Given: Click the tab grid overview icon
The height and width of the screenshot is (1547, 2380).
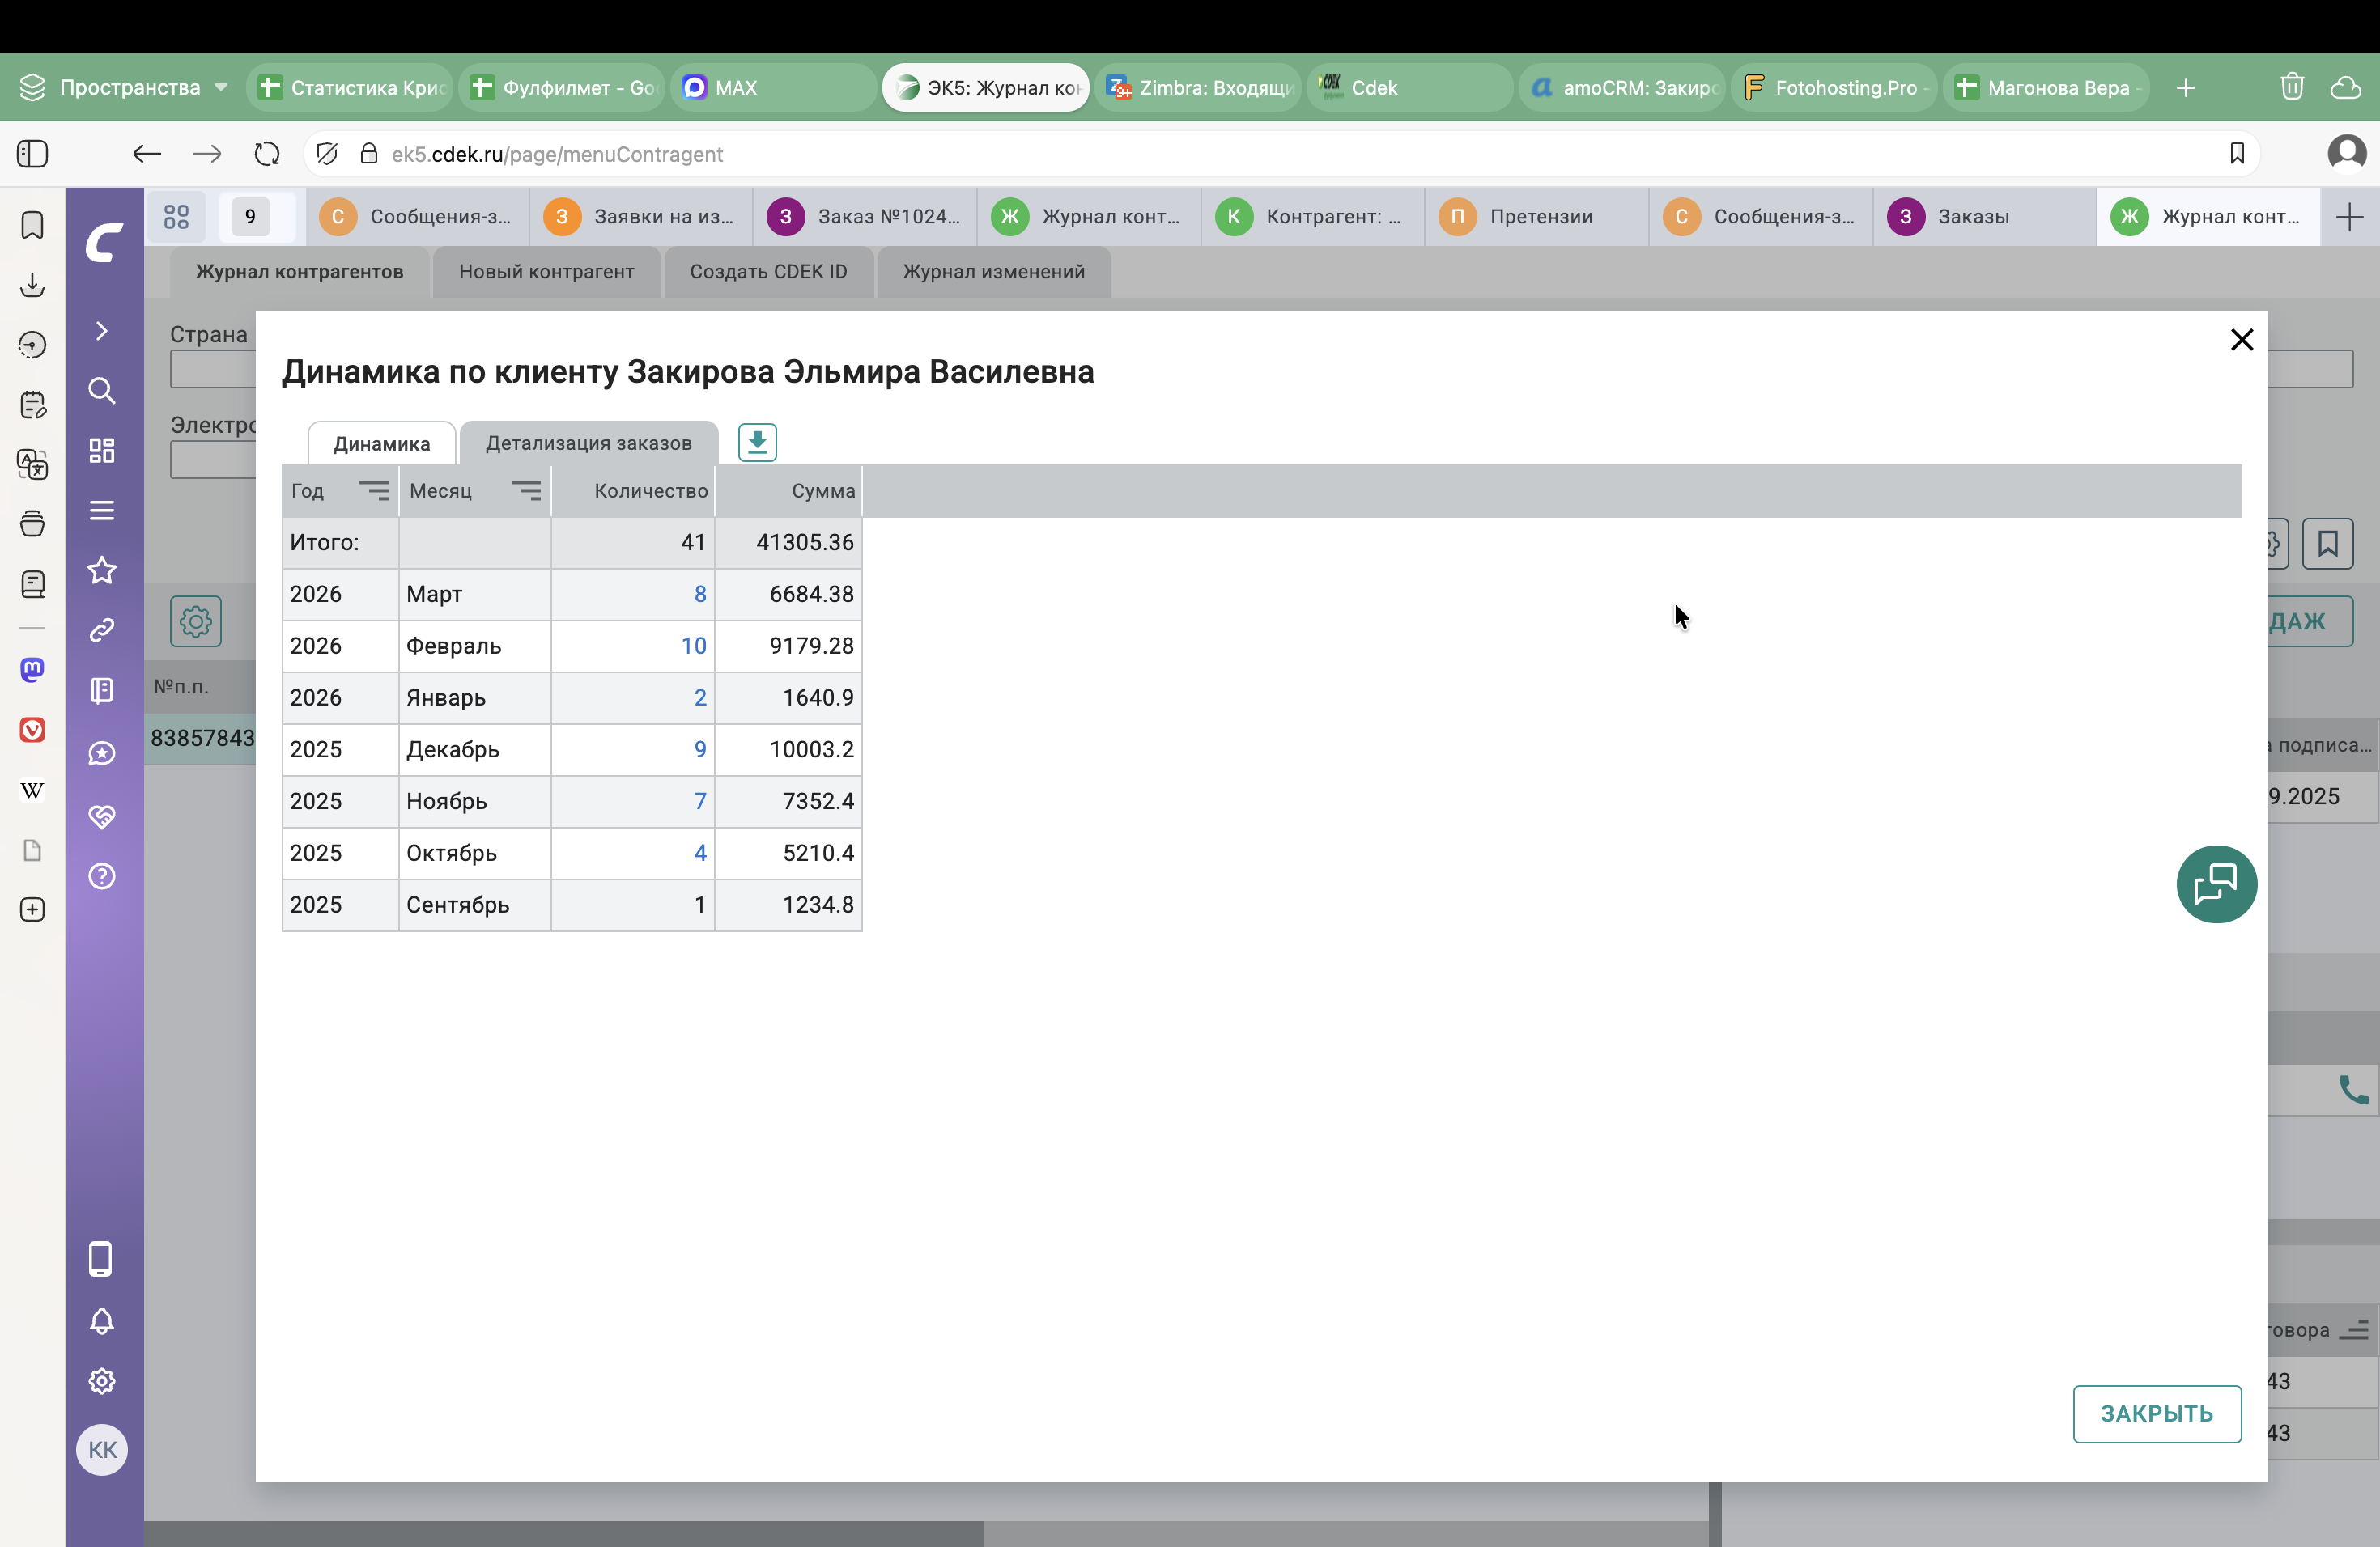Looking at the screenshot, I should (177, 217).
